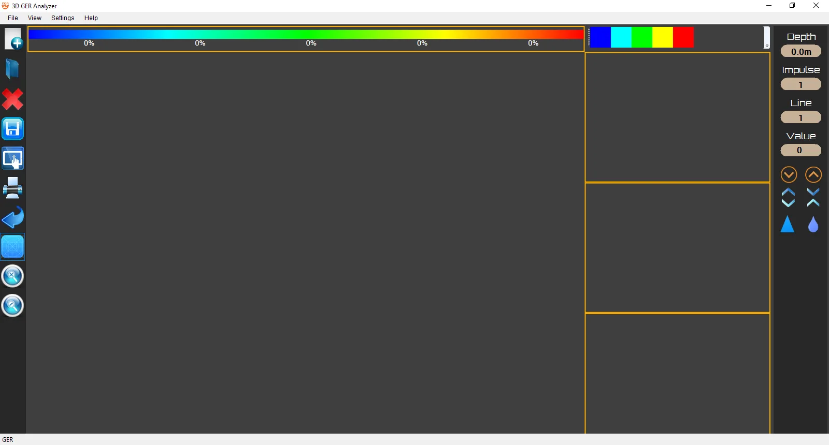Viewport: 829px width, 445px height.
Task: Open the File menu
Action: pyautogui.click(x=13, y=18)
